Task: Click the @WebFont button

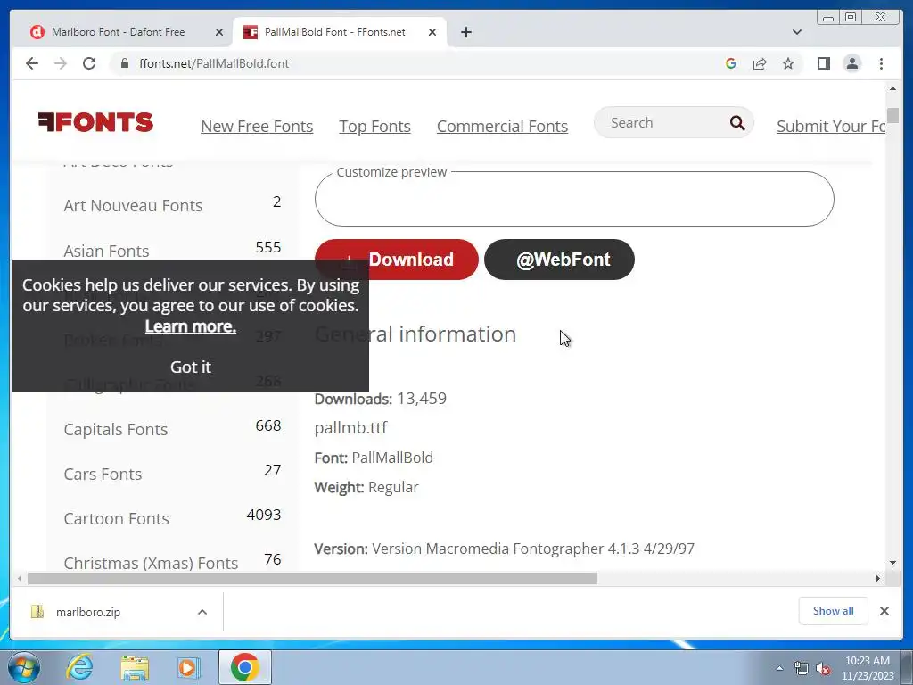Action: [x=559, y=260]
